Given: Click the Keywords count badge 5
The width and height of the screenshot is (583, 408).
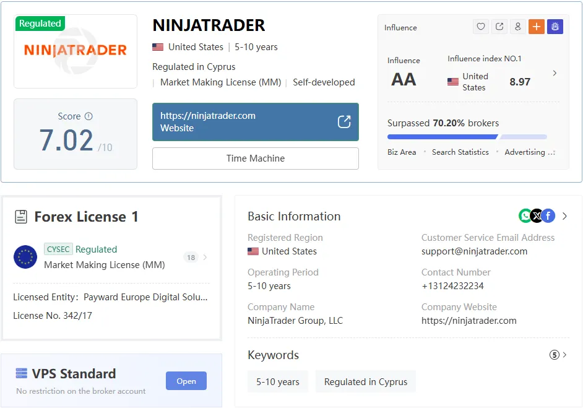Looking at the screenshot, I should (x=554, y=355).
